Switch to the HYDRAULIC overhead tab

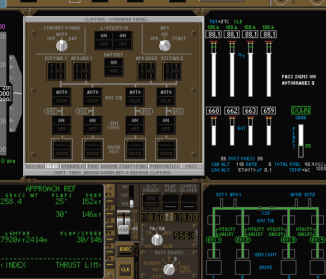pyautogui.click(x=73, y=167)
